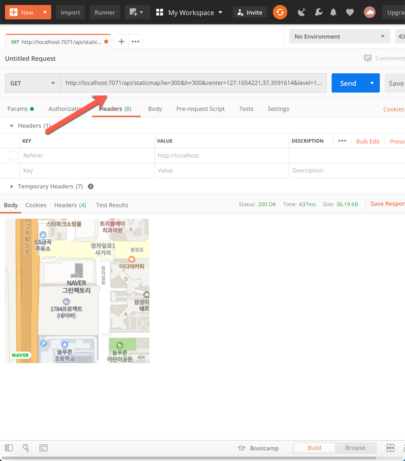Click the workspace grid icon

point(160,13)
